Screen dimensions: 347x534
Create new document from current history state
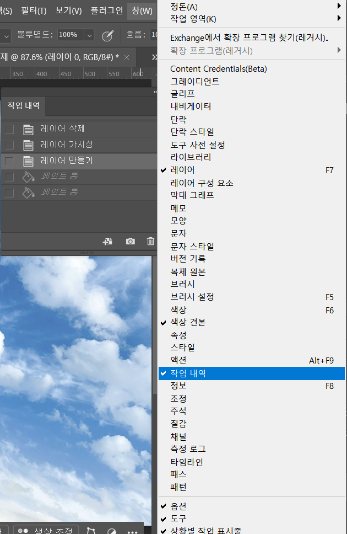tap(107, 242)
